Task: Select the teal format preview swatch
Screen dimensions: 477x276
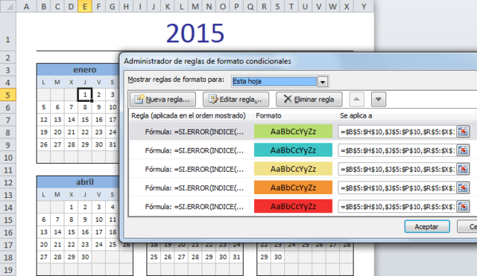Action: pyautogui.click(x=293, y=150)
